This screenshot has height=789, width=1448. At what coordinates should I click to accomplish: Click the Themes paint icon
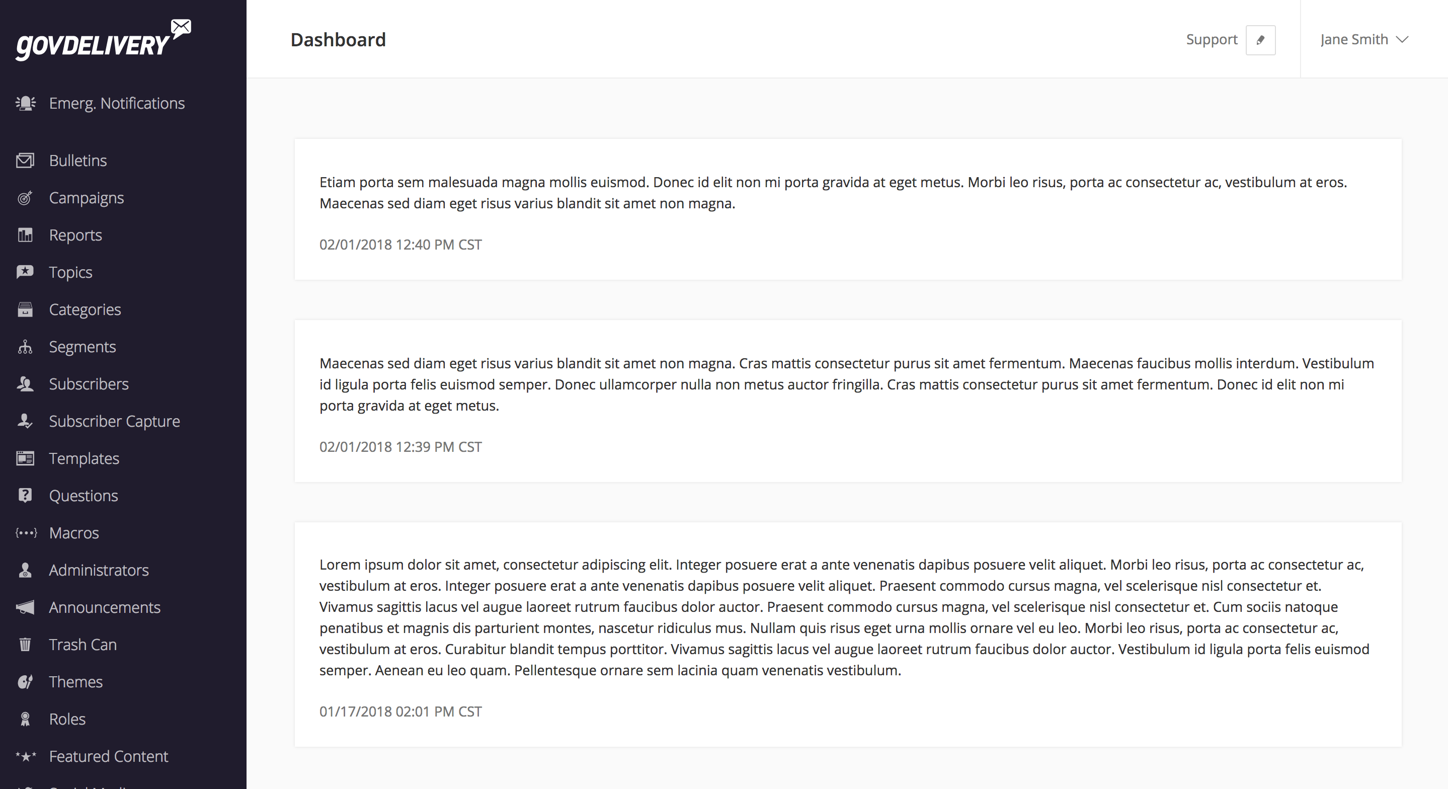click(25, 682)
